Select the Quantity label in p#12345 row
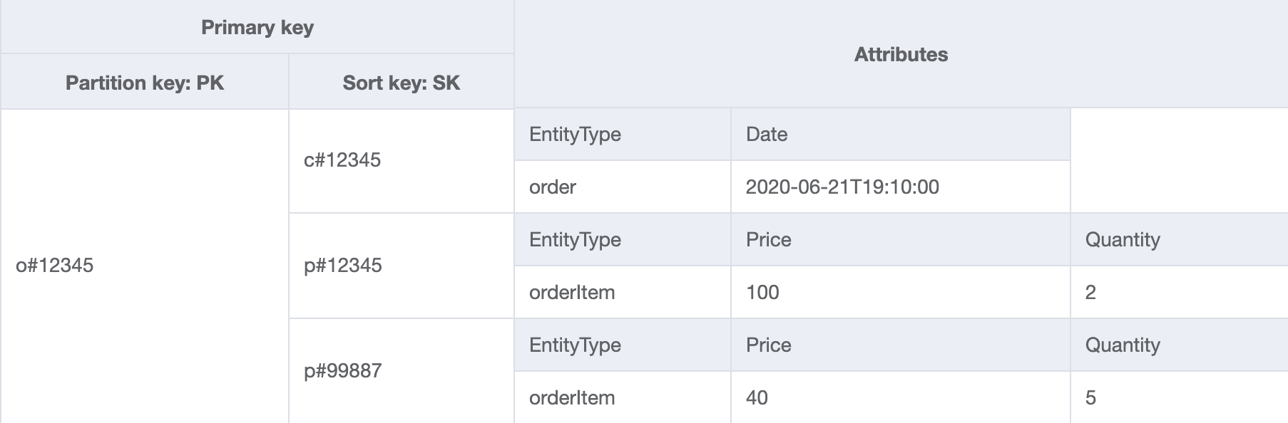Image resolution: width=1288 pixels, height=423 pixels. (x=1180, y=239)
